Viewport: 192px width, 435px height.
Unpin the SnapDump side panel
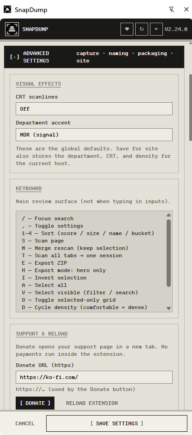point(172,9)
